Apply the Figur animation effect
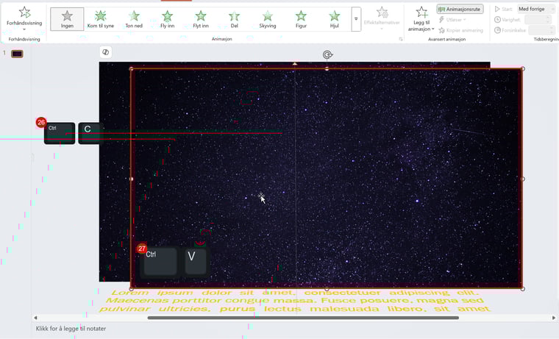The image size is (559, 339). [301, 19]
